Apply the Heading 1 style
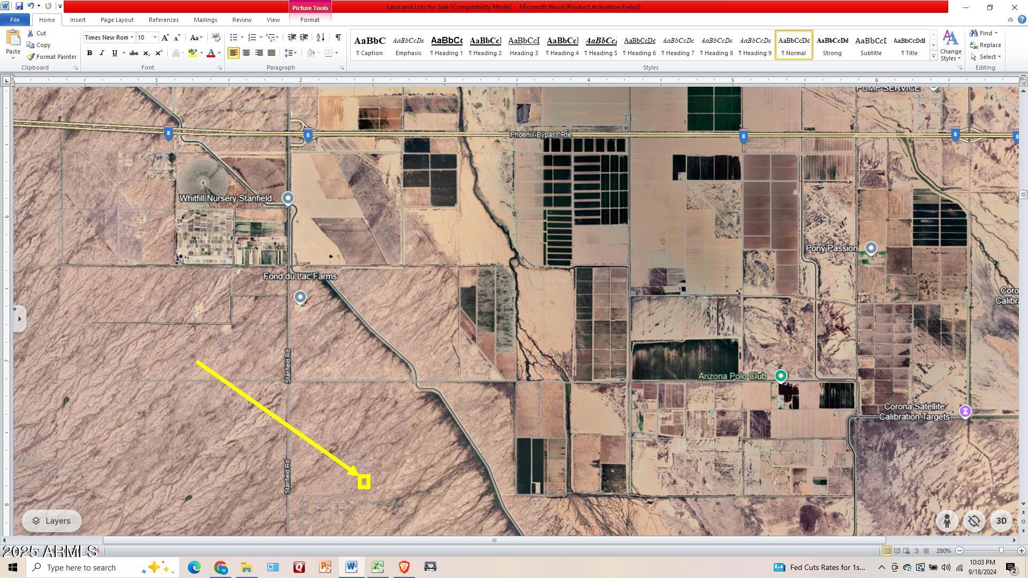This screenshot has height=578, width=1028. [447, 45]
